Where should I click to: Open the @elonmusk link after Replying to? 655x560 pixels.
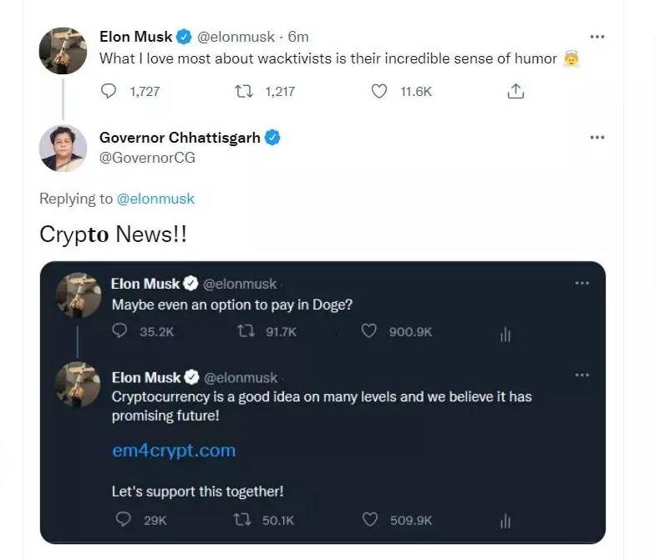click(x=155, y=199)
